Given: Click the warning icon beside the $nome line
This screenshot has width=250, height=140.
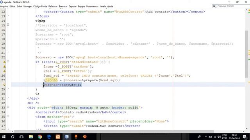Looking at the screenshot, I should pos(4,66).
